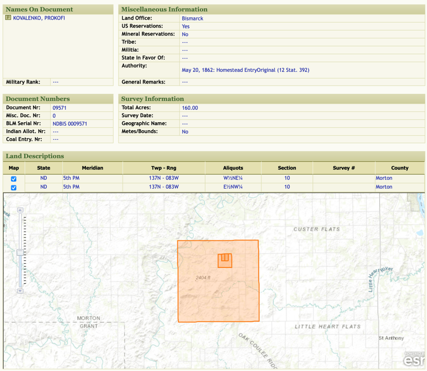Uncheck map checkbox for E½NW¼ row
This screenshot has width=427, height=371.
[13, 187]
